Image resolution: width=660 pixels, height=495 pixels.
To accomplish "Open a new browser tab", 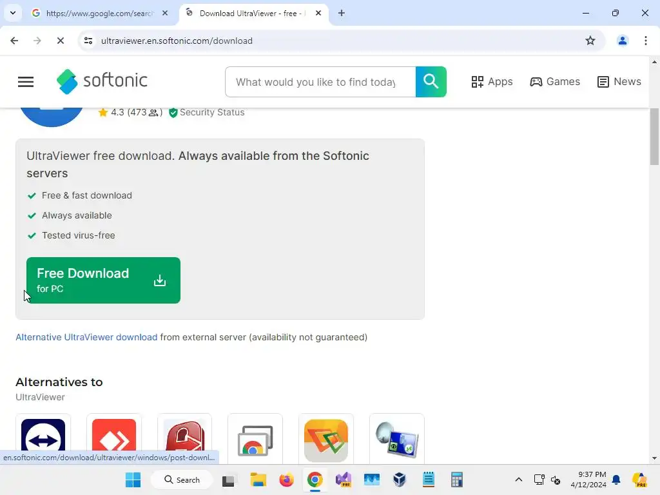I will click(342, 14).
